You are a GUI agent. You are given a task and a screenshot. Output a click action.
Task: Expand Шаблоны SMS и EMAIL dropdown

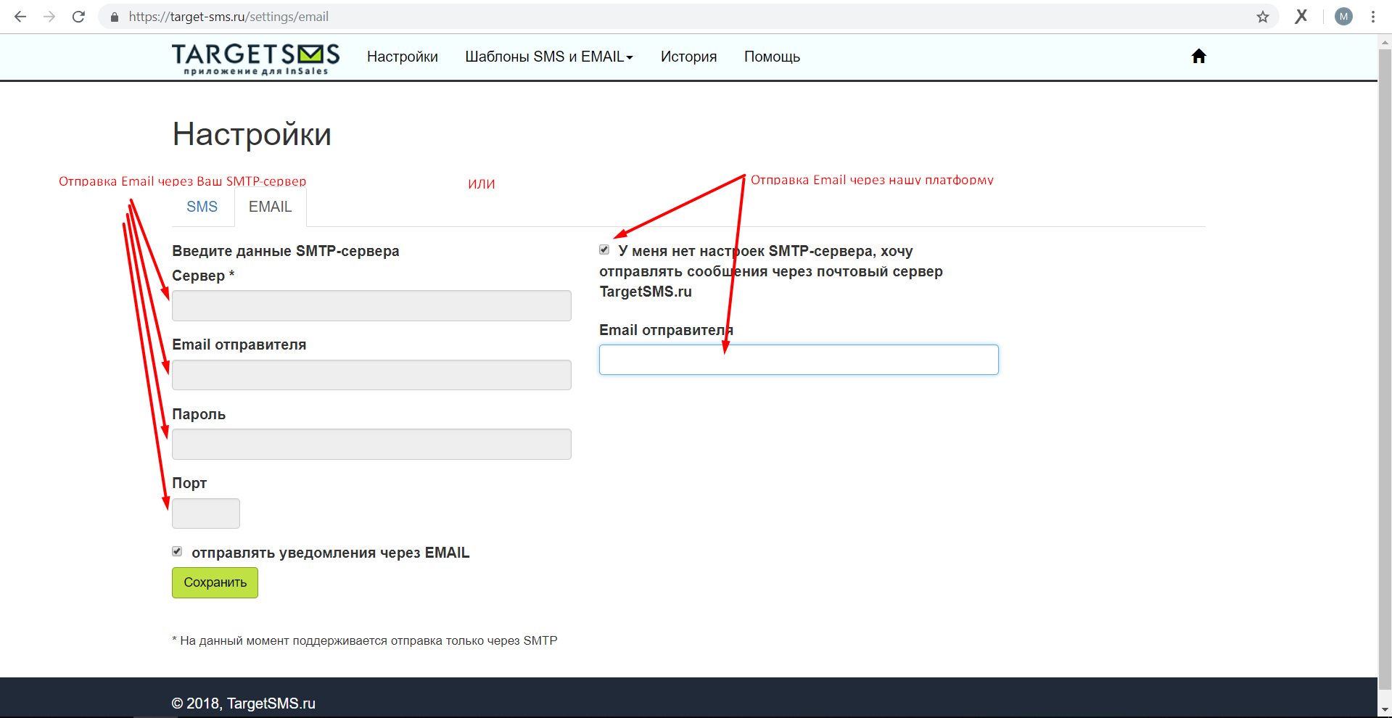(x=549, y=57)
